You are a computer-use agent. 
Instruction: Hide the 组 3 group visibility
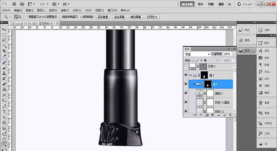click(x=186, y=75)
